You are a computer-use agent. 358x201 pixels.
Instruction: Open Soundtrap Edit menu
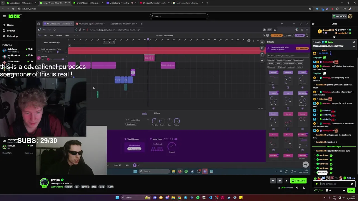tap(51, 35)
